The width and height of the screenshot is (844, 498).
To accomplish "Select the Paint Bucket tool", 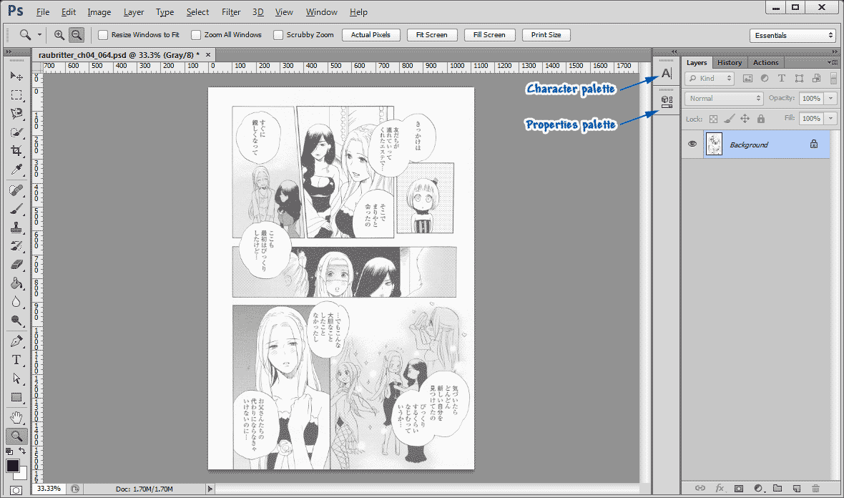I will click(x=16, y=283).
